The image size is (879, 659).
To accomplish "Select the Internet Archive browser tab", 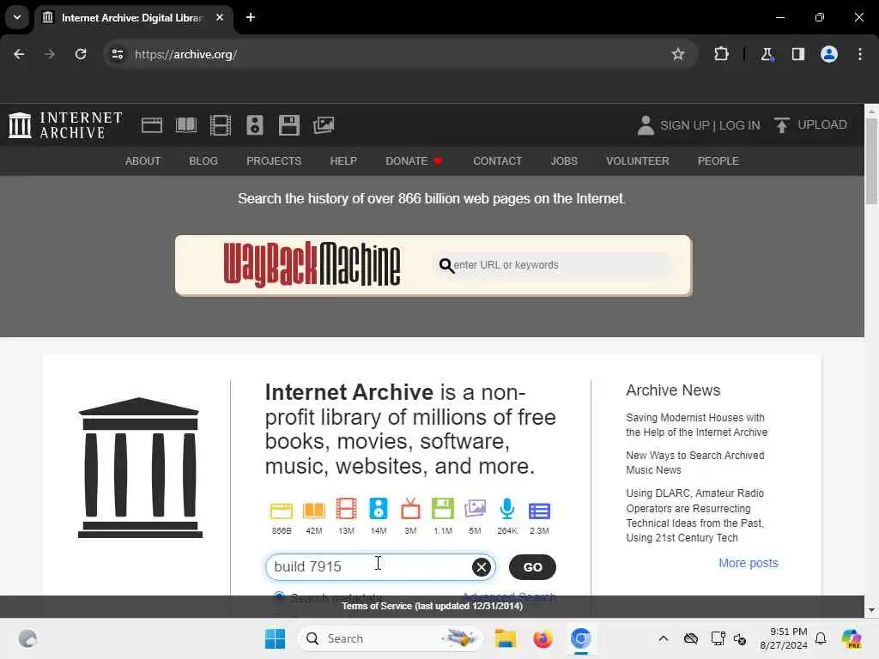I will [x=132, y=18].
